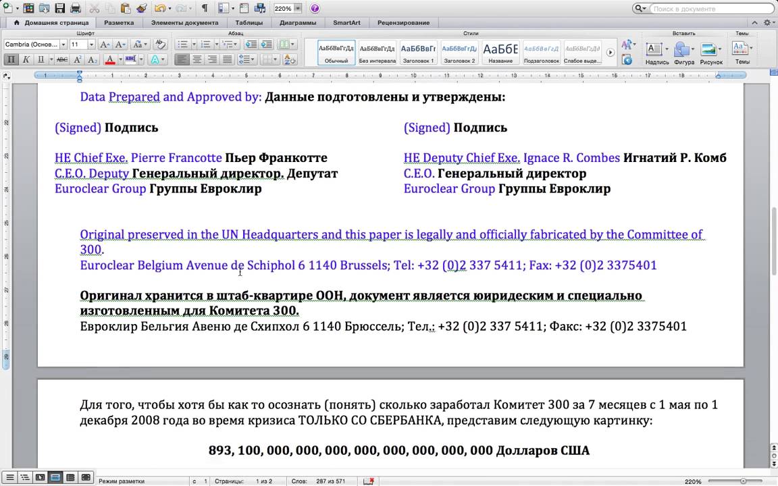Open Элементы документа tab

(184, 23)
